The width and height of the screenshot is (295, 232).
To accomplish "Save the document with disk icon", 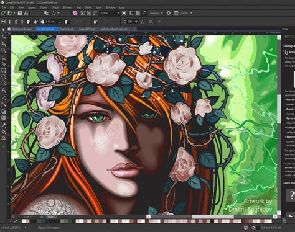I will (20, 13).
